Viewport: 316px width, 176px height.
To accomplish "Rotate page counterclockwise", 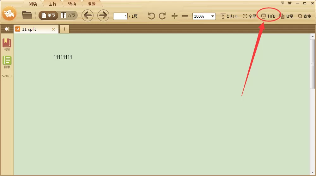I will pos(151,16).
